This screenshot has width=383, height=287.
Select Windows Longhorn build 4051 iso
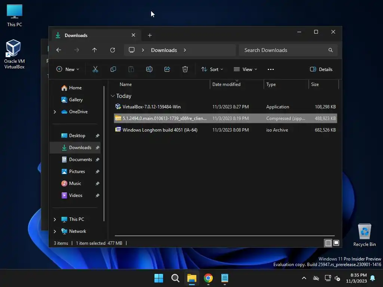pos(226,130)
